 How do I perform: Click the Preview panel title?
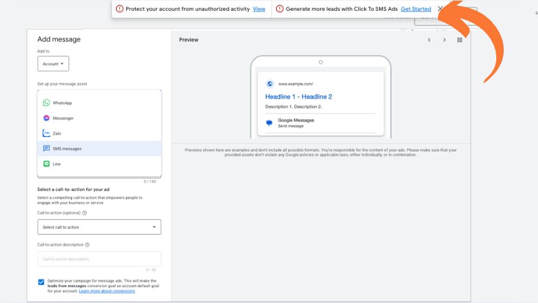tap(189, 40)
